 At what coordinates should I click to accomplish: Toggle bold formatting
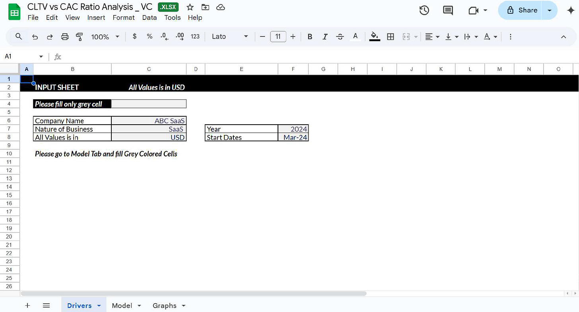[x=310, y=37]
